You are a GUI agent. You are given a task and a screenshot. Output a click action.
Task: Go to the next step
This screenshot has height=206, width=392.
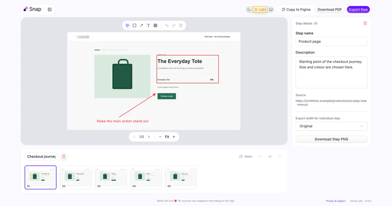click(149, 137)
